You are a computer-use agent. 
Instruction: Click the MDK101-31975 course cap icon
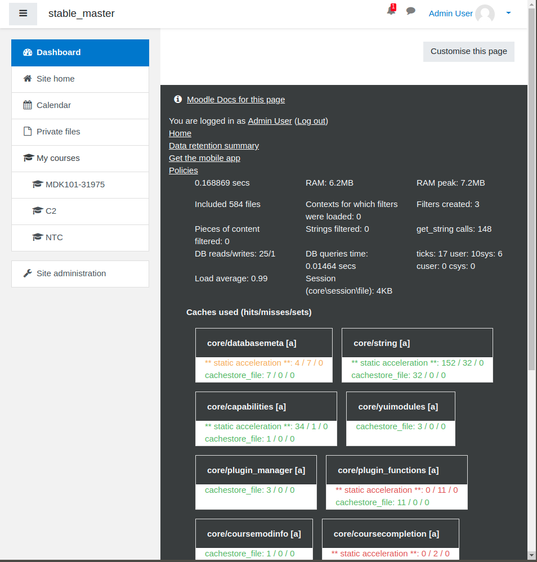[x=38, y=184]
